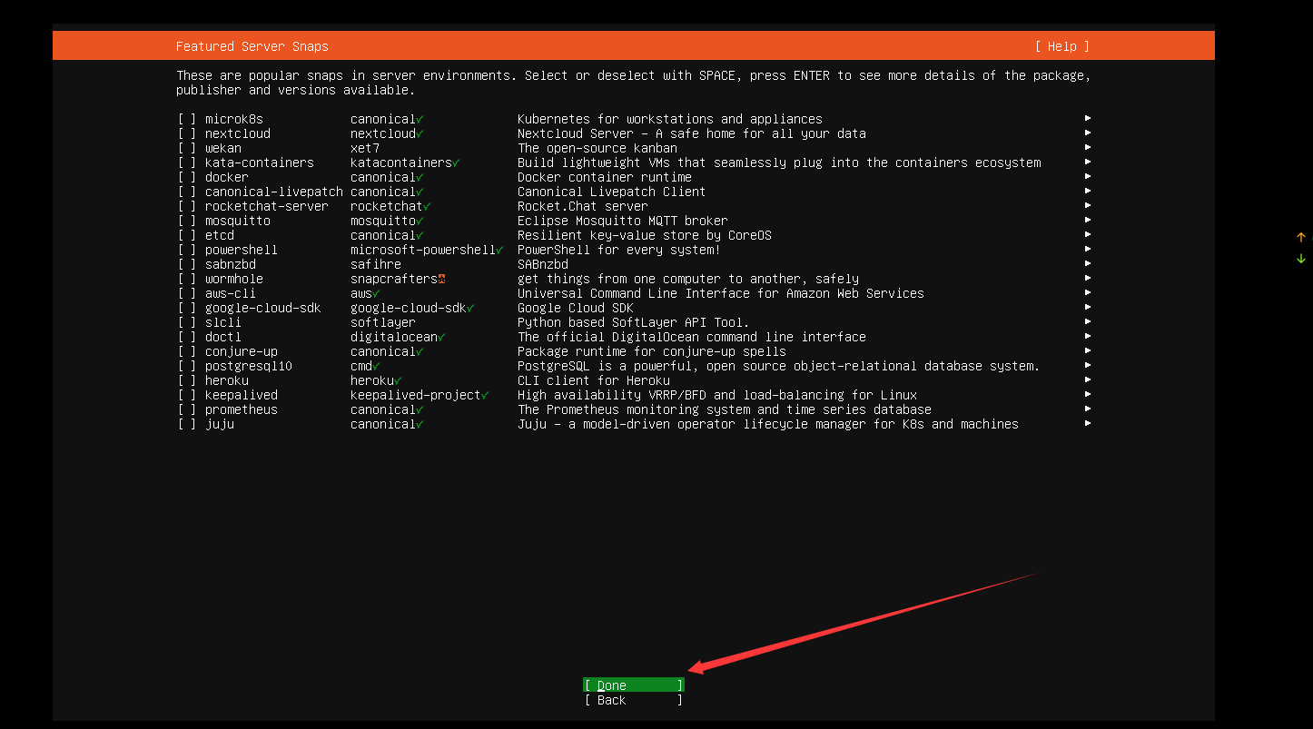Click the verified checkmark after cmd publisher
Image resolution: width=1313 pixels, height=729 pixels.
point(376,366)
